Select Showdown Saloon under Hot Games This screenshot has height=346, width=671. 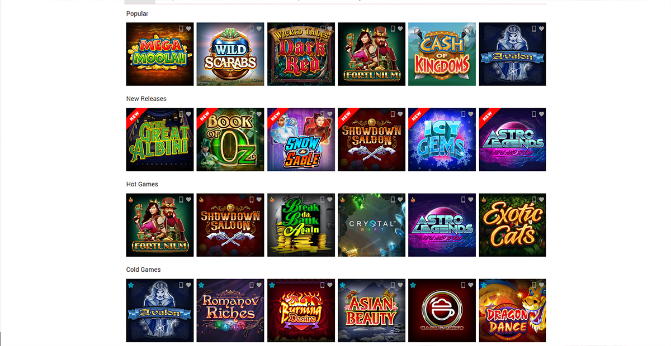pyautogui.click(x=230, y=225)
